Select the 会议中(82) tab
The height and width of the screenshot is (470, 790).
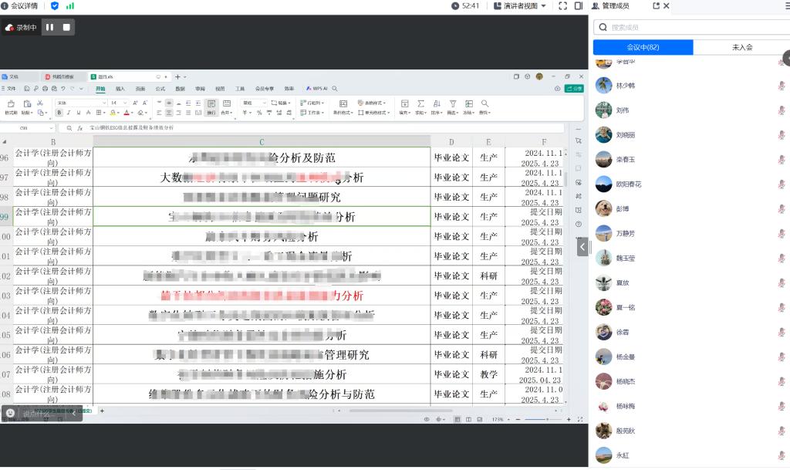[643, 47]
